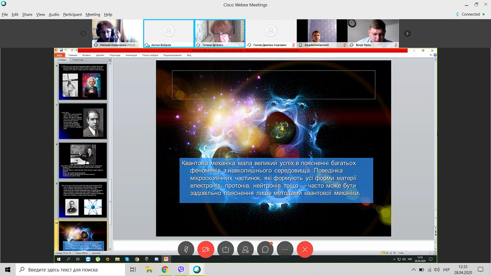Switch input language via УКР indicator
Screen dimensions: 491x276
point(445,270)
